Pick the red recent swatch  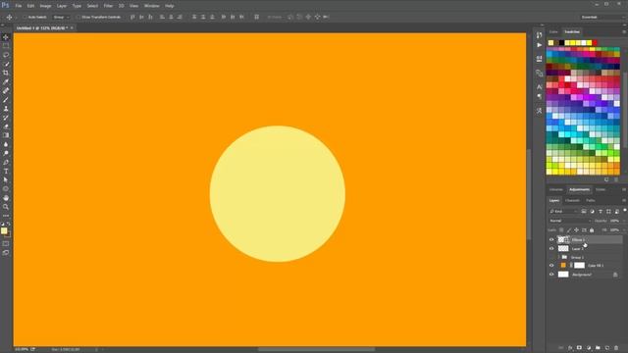tap(595, 43)
